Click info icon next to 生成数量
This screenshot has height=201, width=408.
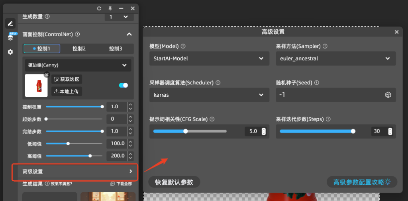pyautogui.click(x=47, y=16)
